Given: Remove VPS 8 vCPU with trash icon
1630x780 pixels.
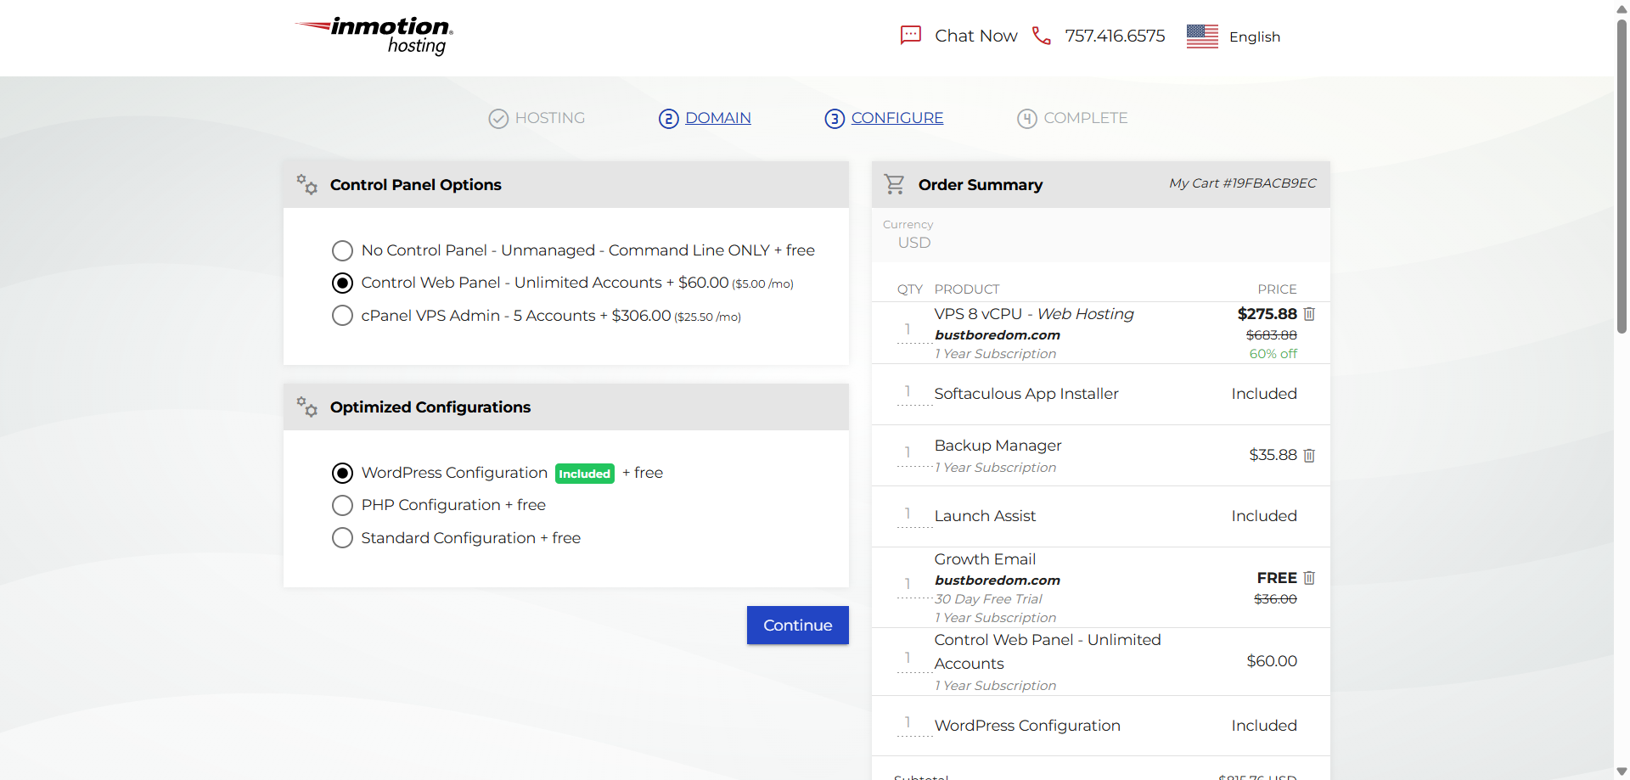Looking at the screenshot, I should pyautogui.click(x=1309, y=314).
